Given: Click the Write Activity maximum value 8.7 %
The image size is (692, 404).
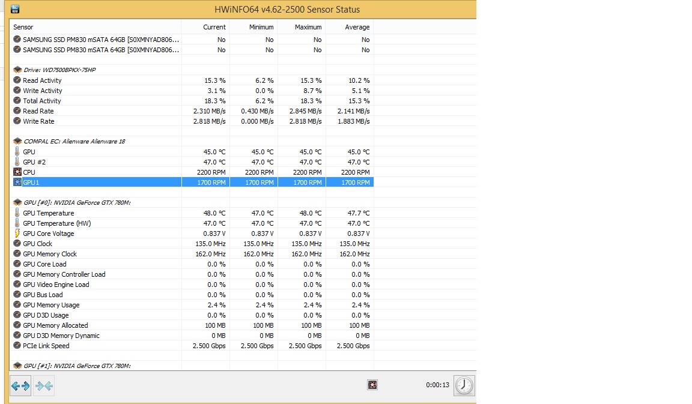Looking at the screenshot, I should pos(312,91).
